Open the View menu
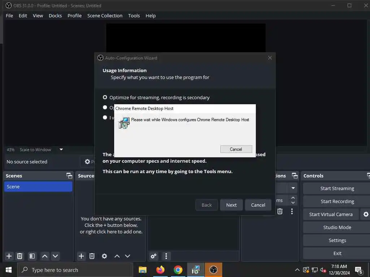Viewport: 370px width, 277px height. coord(38,16)
